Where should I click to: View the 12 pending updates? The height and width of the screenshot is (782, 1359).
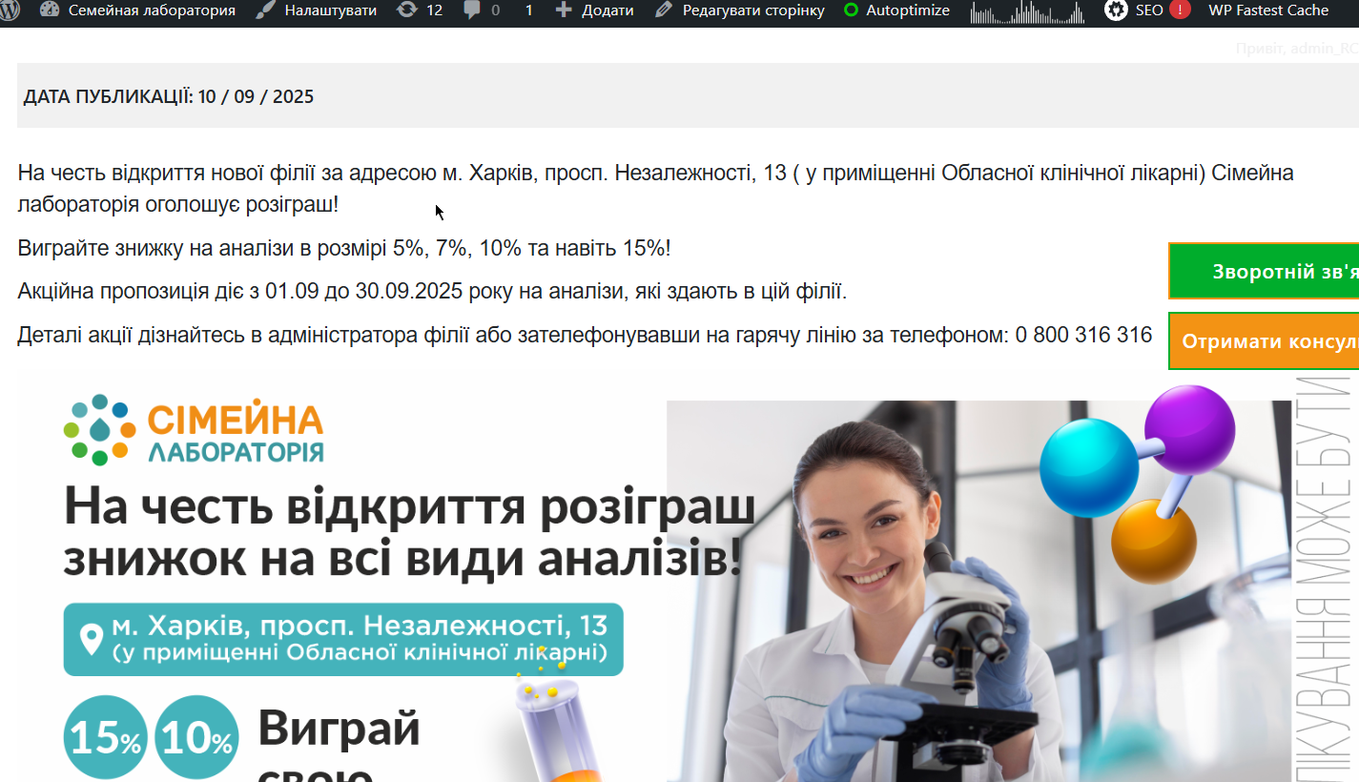(x=420, y=10)
